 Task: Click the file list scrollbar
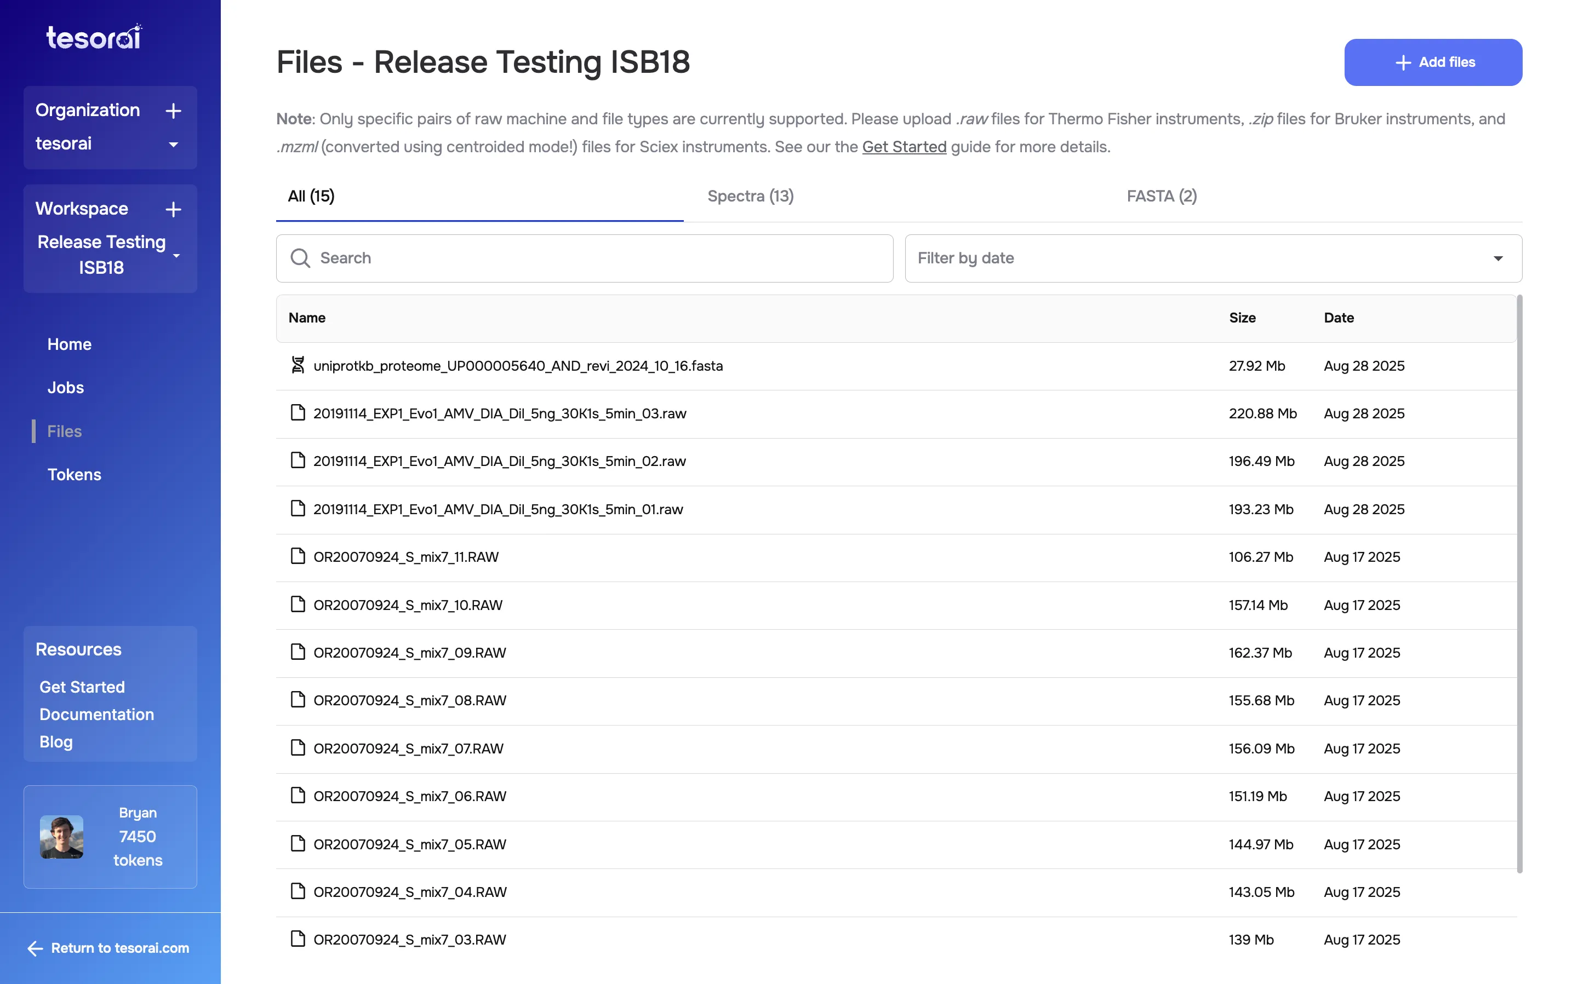tap(1519, 586)
